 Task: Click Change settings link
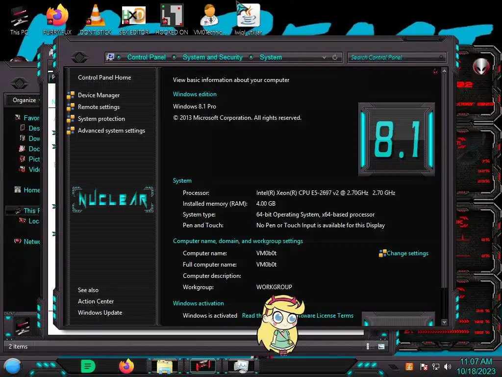pyautogui.click(x=407, y=253)
